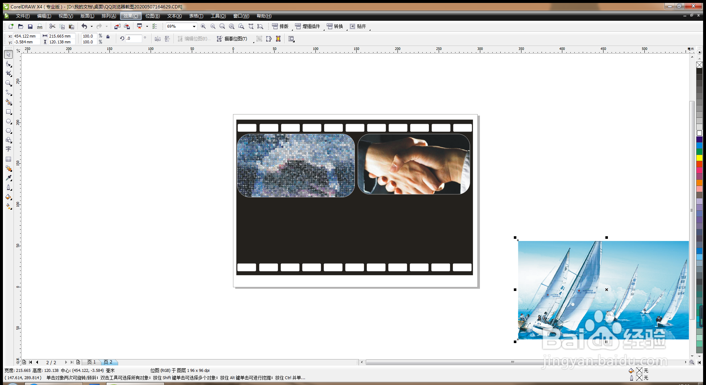Select the Smart Fill tool
706x385 pixels.
coord(8,102)
